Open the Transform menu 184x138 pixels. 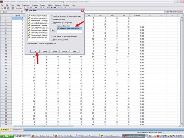pyautogui.click(x=26, y=5)
